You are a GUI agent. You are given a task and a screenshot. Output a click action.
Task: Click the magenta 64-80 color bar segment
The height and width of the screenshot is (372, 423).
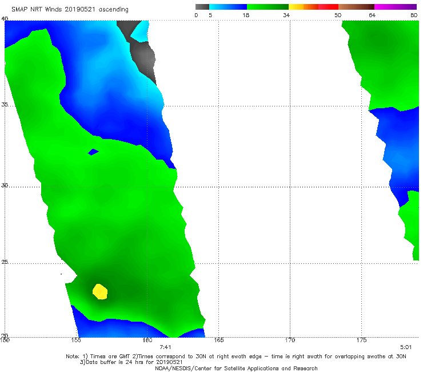click(x=396, y=7)
